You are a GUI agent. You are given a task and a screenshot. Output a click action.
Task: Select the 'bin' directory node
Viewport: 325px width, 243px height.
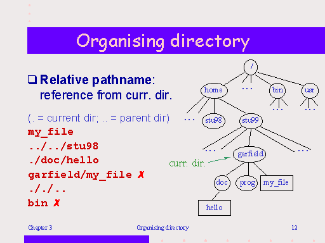coord(277,90)
